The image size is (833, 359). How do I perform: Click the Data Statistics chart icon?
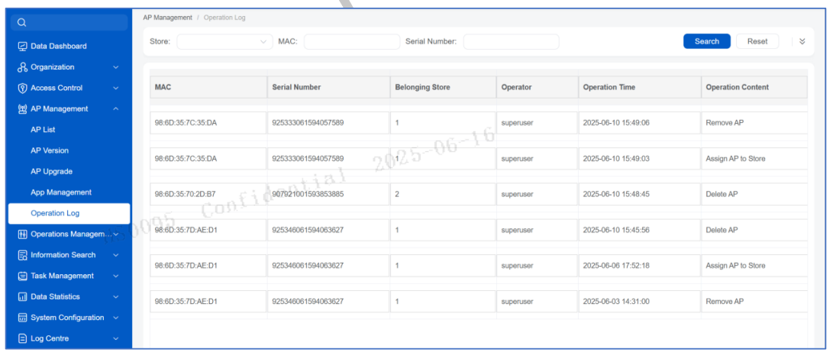pos(22,297)
